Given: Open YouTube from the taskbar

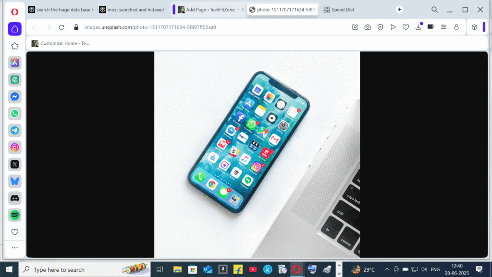Looking at the screenshot, I should (253, 269).
